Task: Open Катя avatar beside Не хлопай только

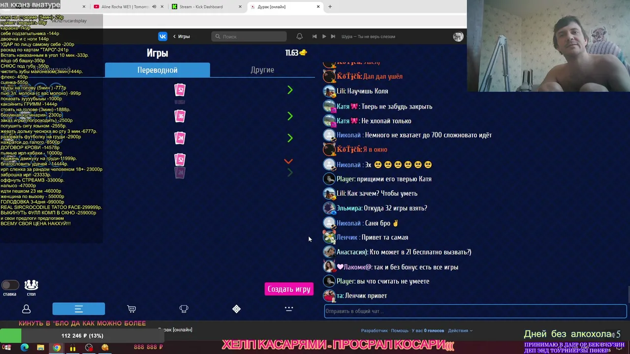Action: pos(329,121)
